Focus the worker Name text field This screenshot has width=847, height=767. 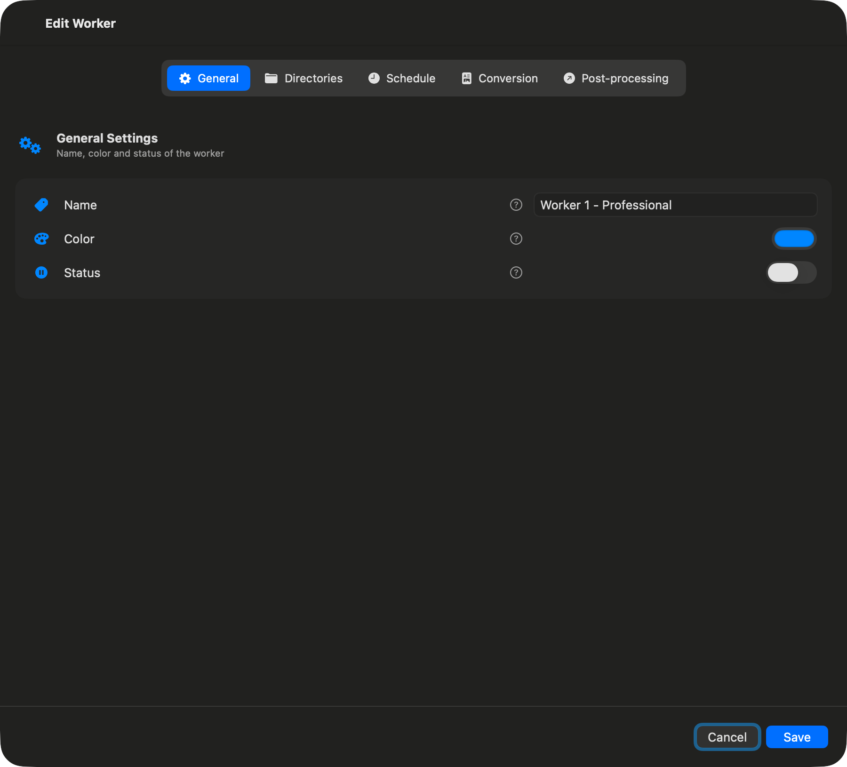click(x=675, y=205)
